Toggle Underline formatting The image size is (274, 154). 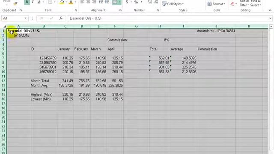39,2
